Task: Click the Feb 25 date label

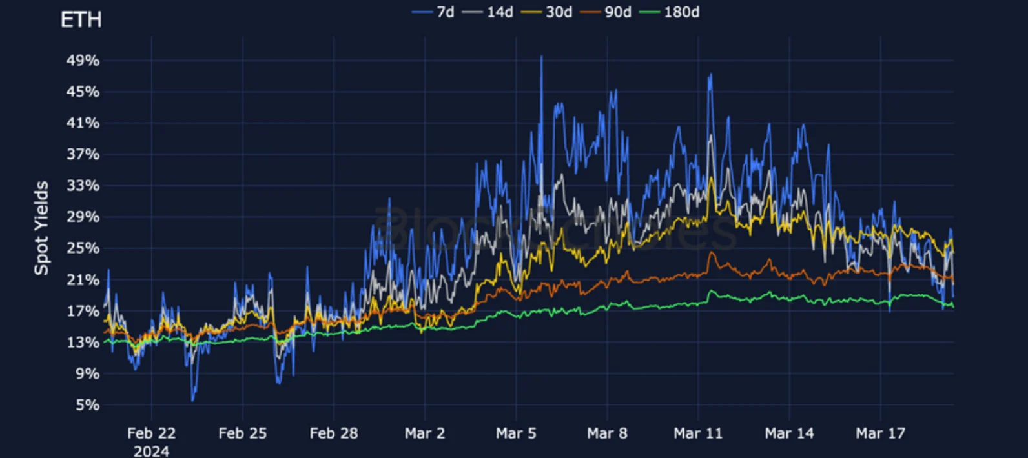Action: (x=242, y=433)
